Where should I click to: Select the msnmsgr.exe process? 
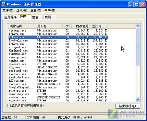pos(58,57)
